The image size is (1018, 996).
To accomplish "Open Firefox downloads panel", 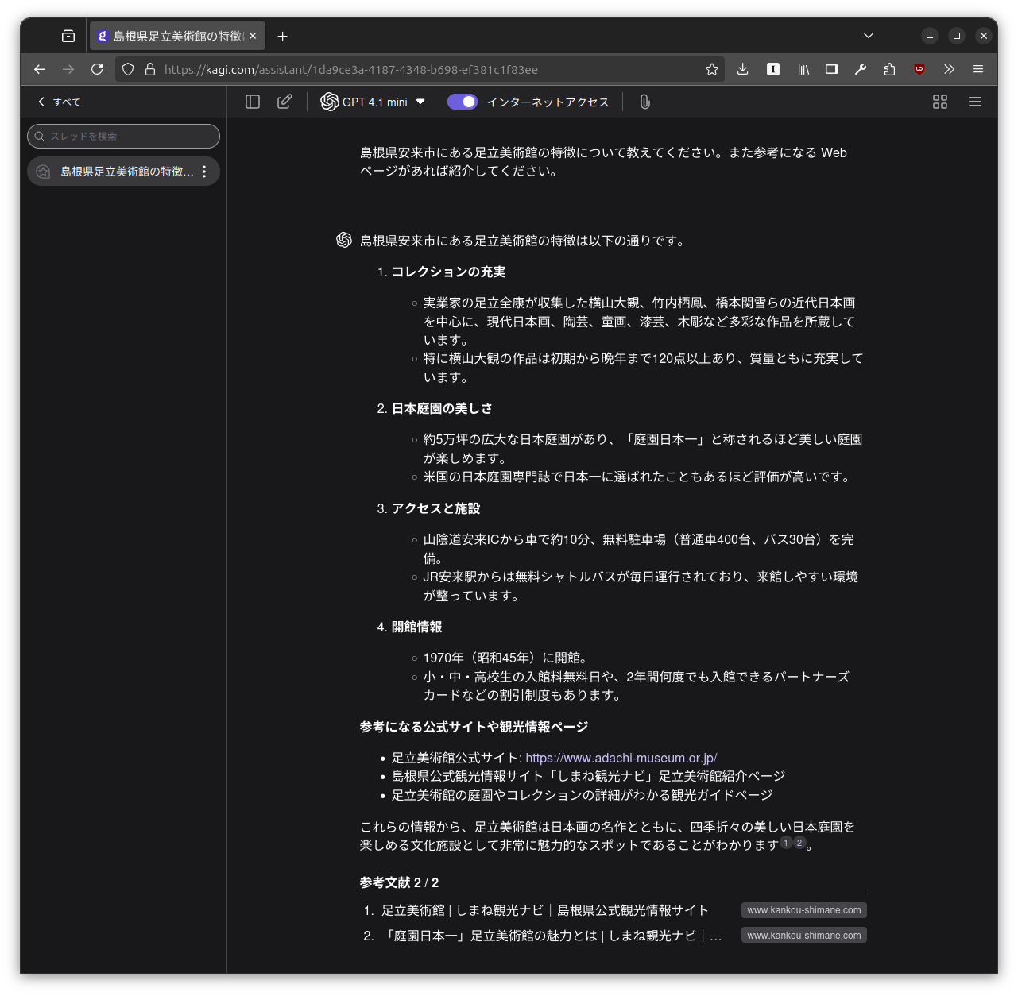I will pyautogui.click(x=742, y=69).
